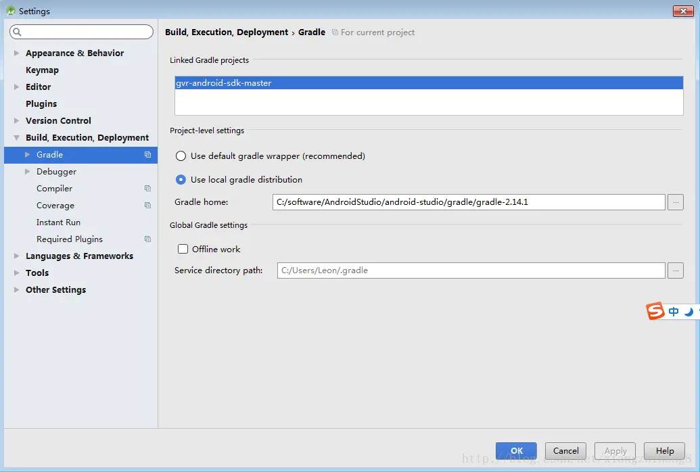Close the Settings dialog window
Image resolution: width=700 pixels, height=472 pixels.
click(x=683, y=11)
